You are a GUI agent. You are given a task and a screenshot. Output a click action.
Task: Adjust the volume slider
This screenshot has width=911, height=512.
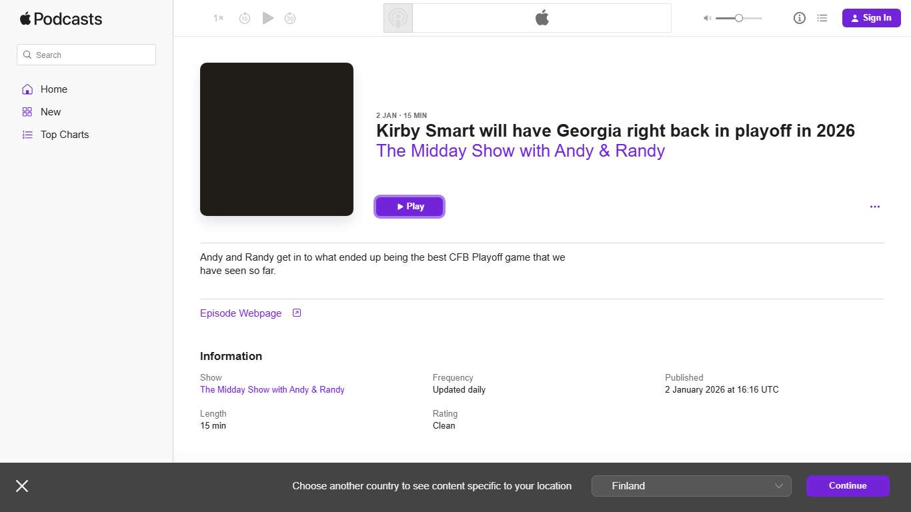pos(740,18)
